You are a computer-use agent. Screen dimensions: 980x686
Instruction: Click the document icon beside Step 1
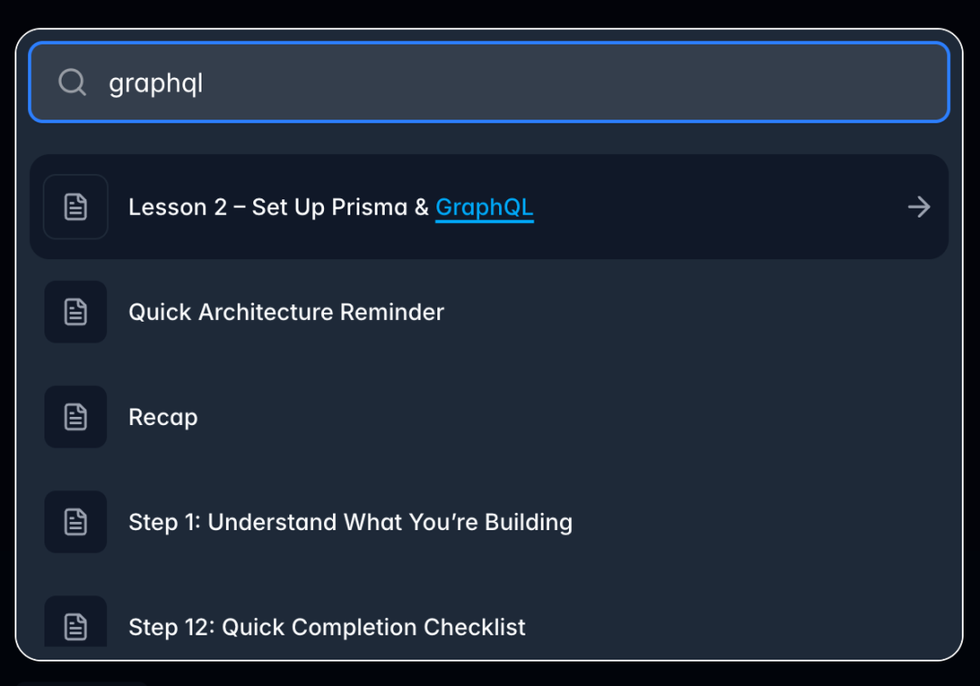pos(75,522)
